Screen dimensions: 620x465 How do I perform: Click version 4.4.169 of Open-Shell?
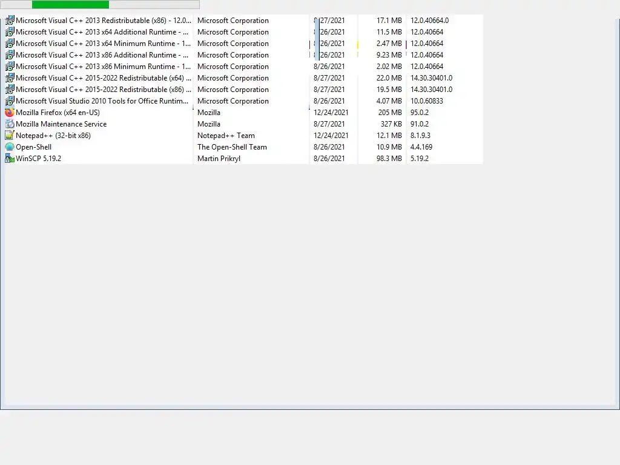coord(421,147)
